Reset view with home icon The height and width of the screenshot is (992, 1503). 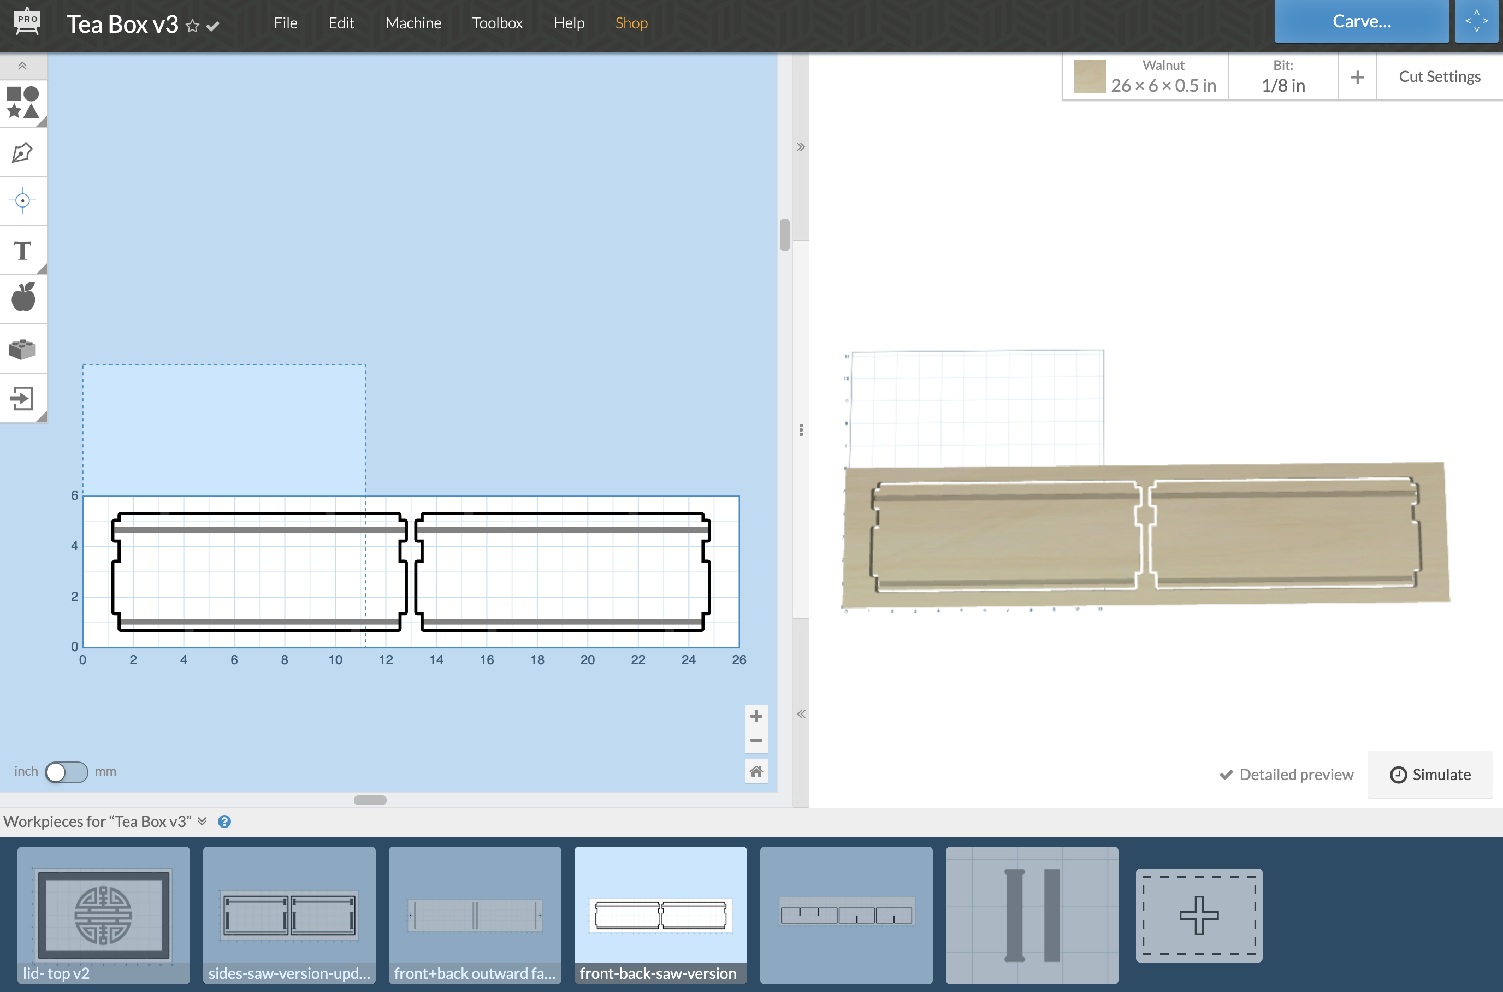[x=756, y=771]
